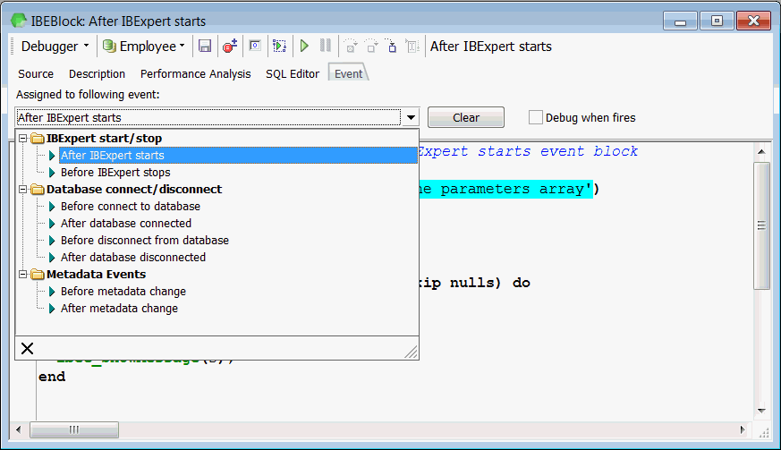Click the Run to cursor icon
The width and height of the screenshot is (781, 450).
392,47
